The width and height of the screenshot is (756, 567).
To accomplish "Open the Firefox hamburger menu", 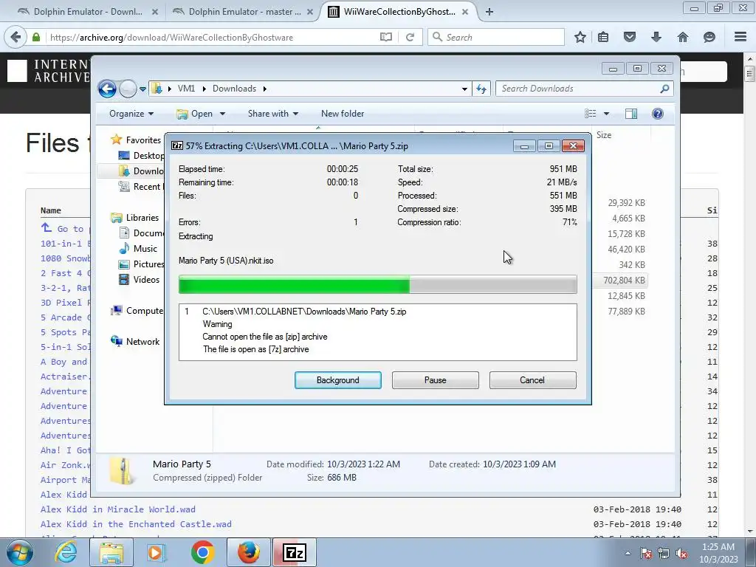I will click(x=740, y=37).
